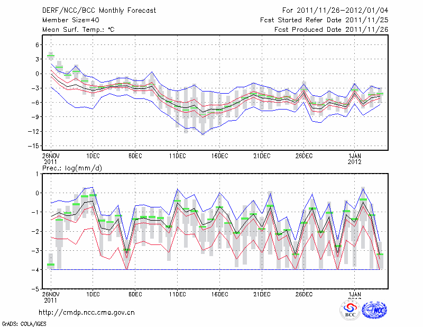Image resolution: width=423 pixels, height=327 pixels.
Task: Click 26NOV 2011 label under precipitation chart
Action: click(x=51, y=297)
